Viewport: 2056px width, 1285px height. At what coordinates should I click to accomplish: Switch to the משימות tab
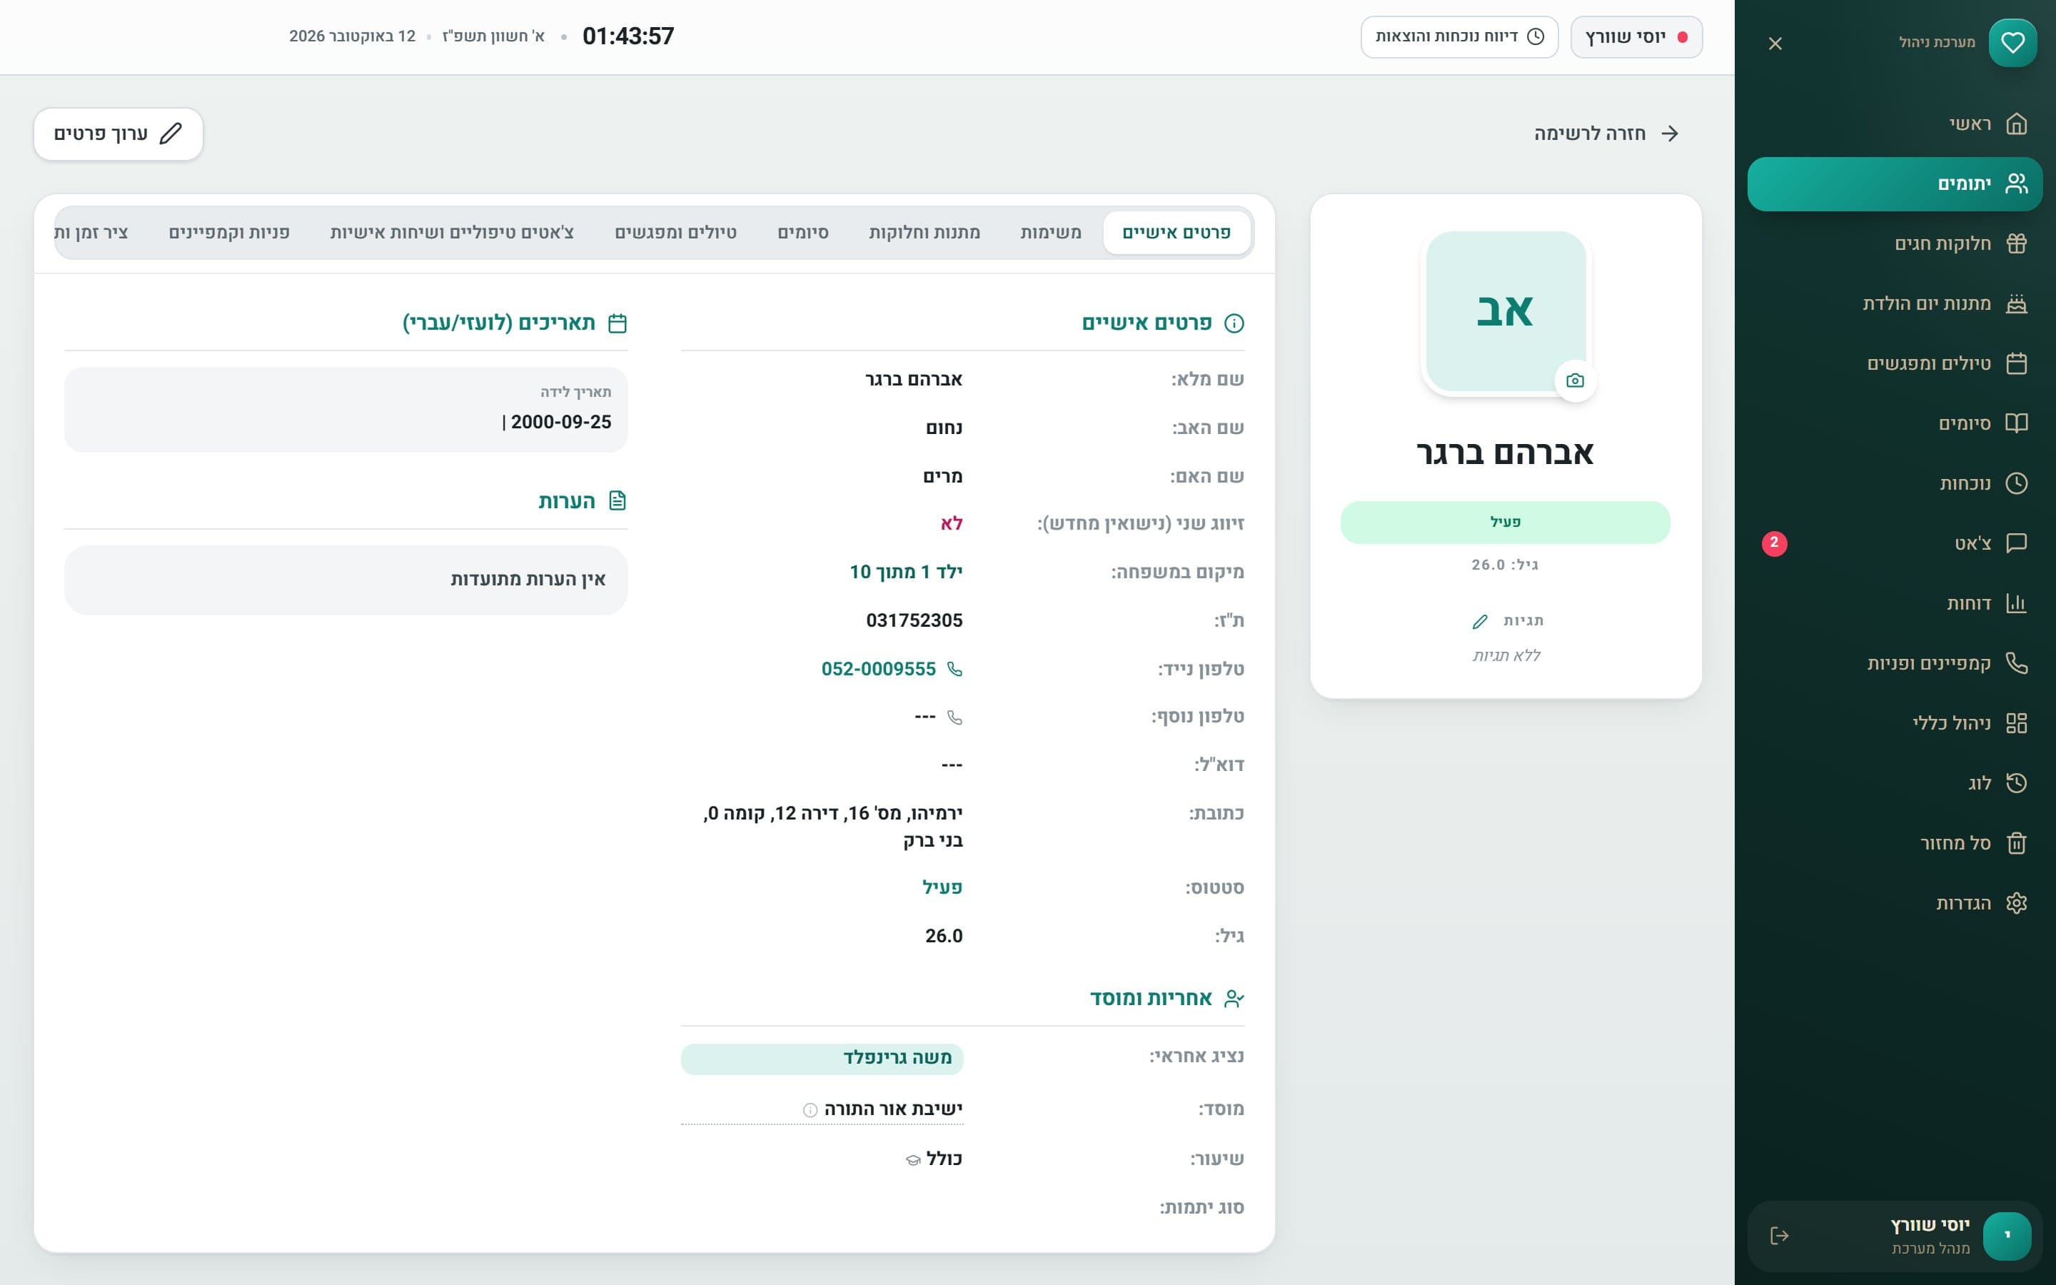coord(1051,232)
